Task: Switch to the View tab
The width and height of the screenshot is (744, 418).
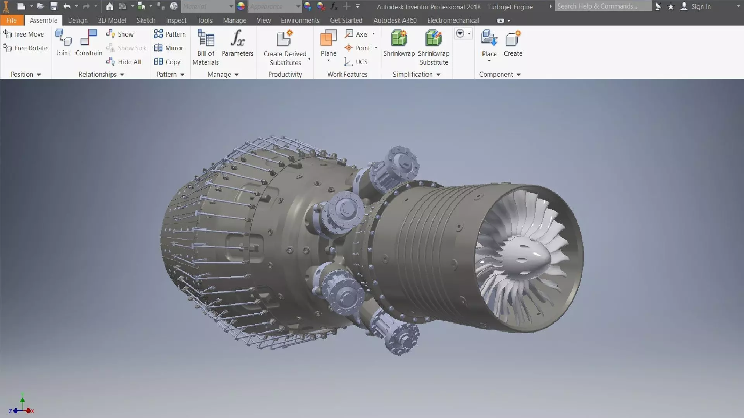Action: point(263,21)
